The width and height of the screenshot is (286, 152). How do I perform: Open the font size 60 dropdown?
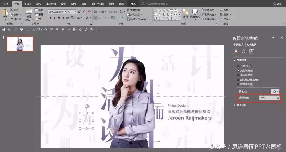[x=75, y=12]
